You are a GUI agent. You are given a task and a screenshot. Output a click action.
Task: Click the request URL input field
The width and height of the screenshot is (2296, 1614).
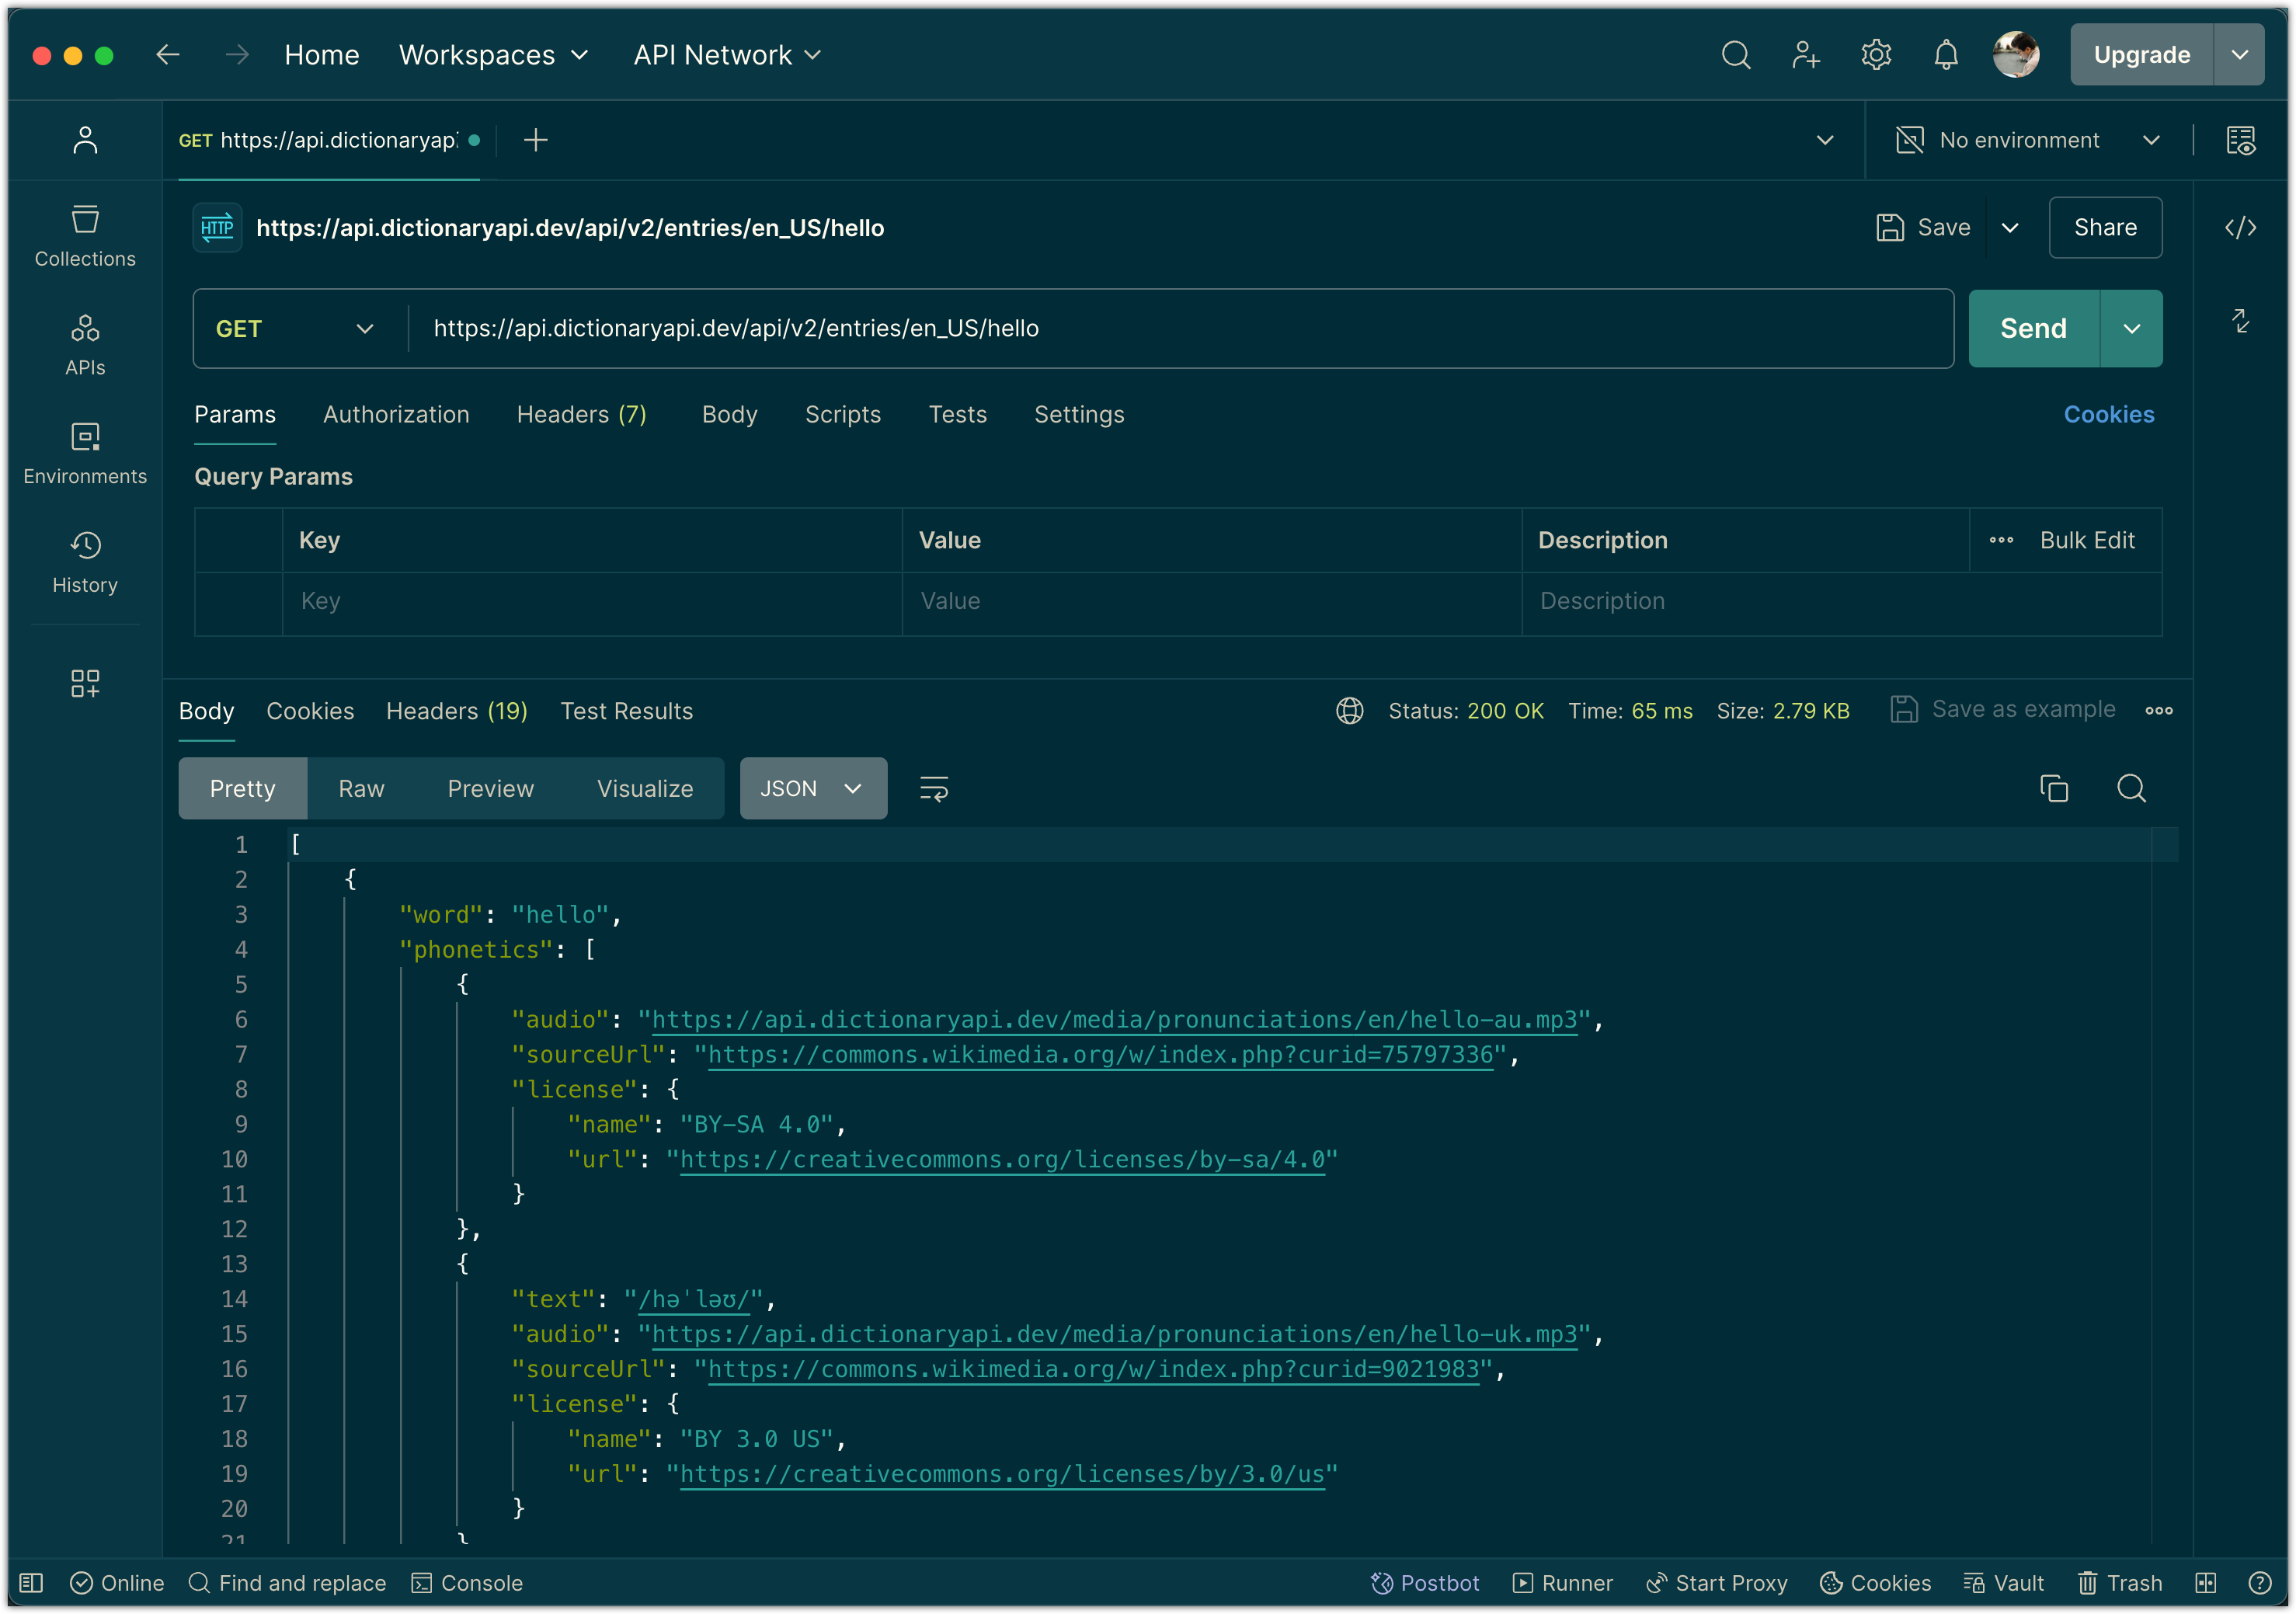tap(1180, 329)
